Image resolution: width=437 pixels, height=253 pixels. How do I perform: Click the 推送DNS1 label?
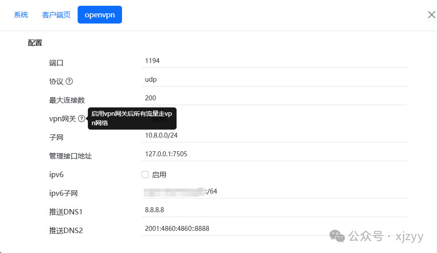point(66,212)
